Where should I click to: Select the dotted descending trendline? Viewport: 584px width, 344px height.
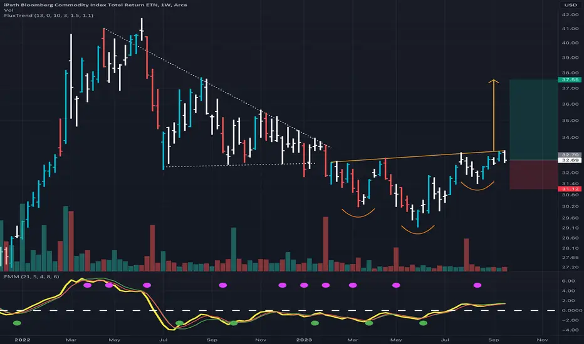tap(217, 88)
